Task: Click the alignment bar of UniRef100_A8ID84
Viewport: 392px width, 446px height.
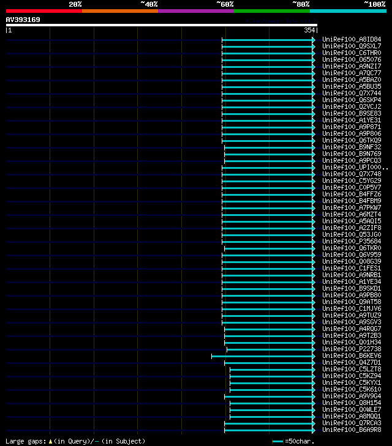Action: coord(267,40)
